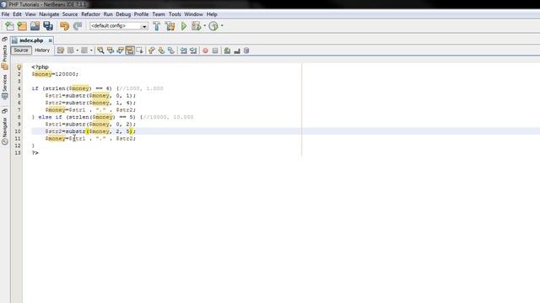Click the Build Project hammer icon
The height and width of the screenshot is (303, 540).
157,26
